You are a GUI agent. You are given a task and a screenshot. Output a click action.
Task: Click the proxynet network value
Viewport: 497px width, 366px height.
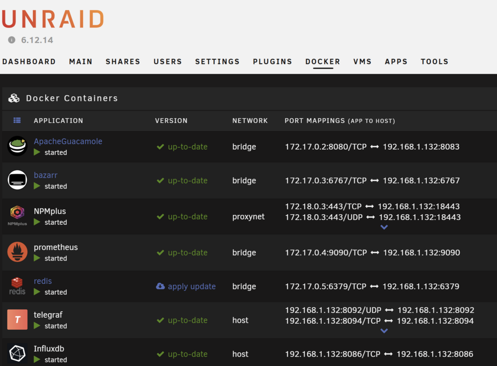tap(248, 217)
